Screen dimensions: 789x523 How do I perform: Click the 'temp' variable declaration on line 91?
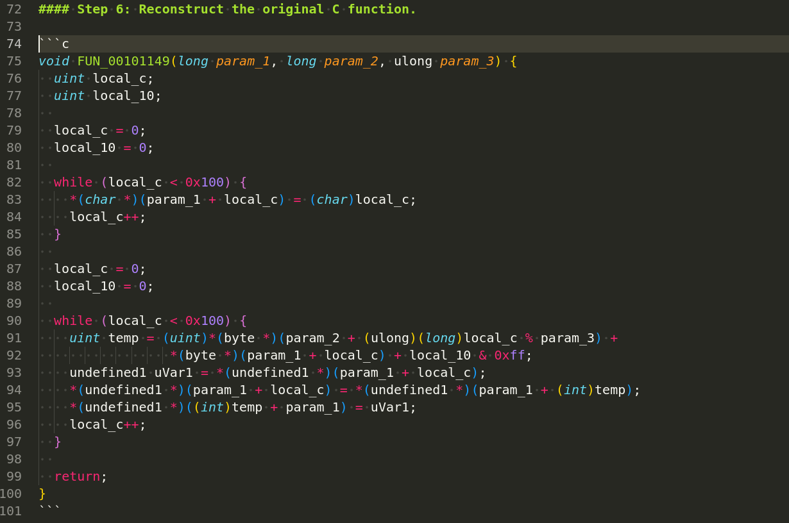(x=123, y=338)
